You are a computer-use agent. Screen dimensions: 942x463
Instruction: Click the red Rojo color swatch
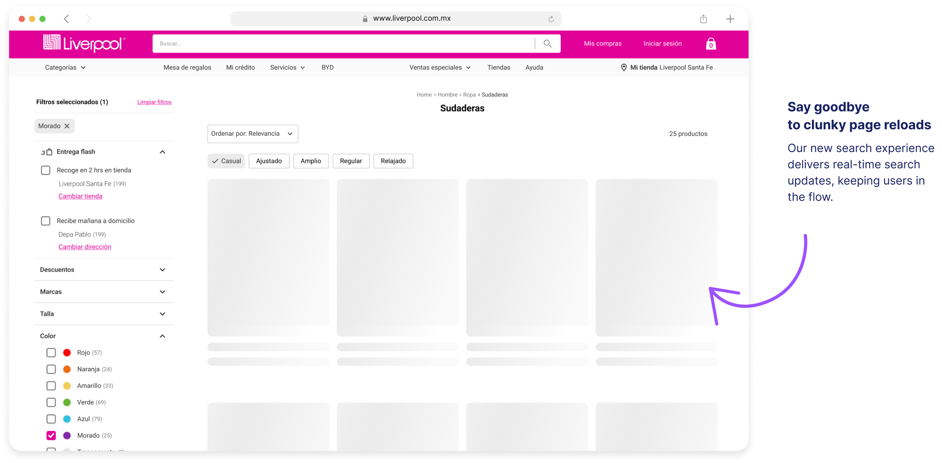[x=67, y=352]
